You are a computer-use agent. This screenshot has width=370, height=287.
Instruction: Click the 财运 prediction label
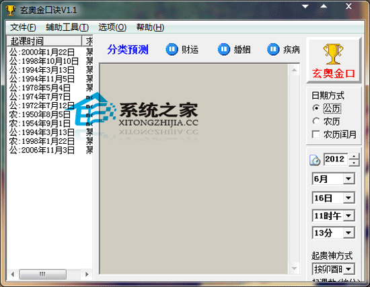click(190, 50)
